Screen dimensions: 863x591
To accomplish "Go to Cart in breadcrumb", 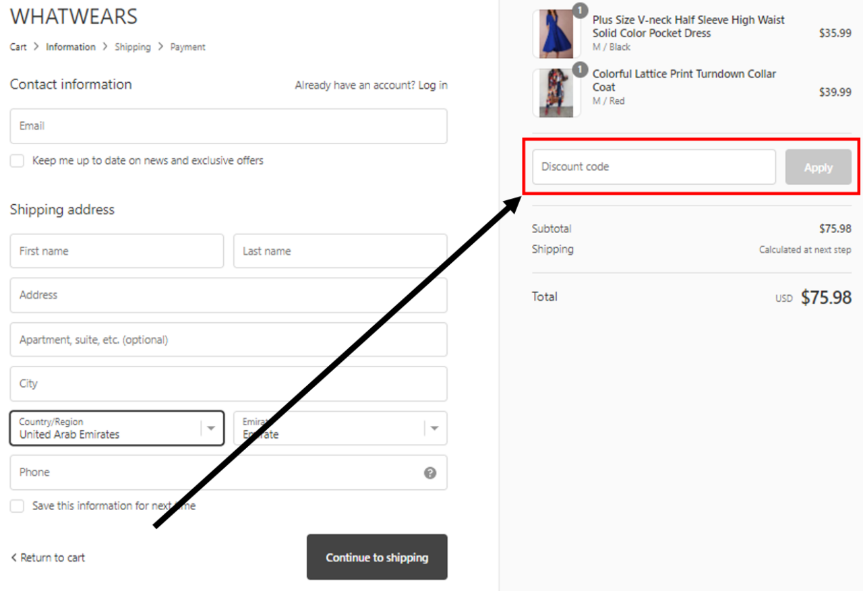I will [x=18, y=47].
